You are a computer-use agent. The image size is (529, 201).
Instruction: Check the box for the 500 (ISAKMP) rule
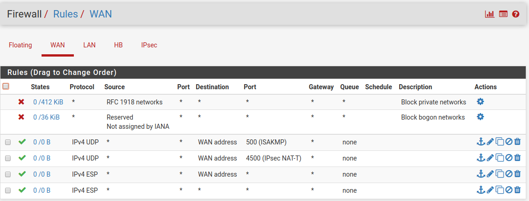(8, 143)
